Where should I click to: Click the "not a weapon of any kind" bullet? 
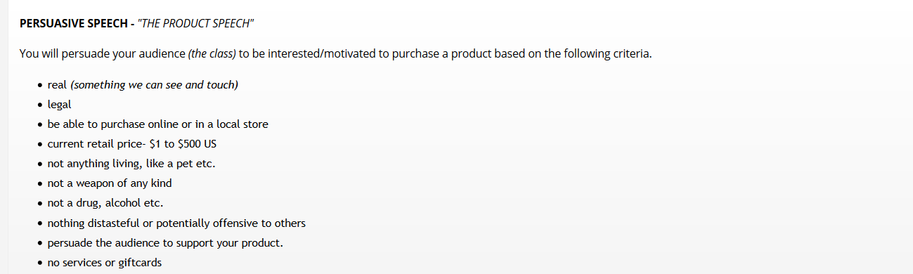pyautogui.click(x=109, y=183)
